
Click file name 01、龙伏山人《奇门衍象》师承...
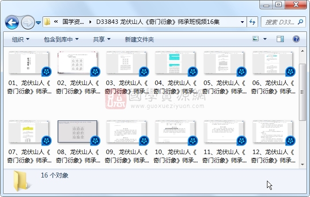pos(29,87)
